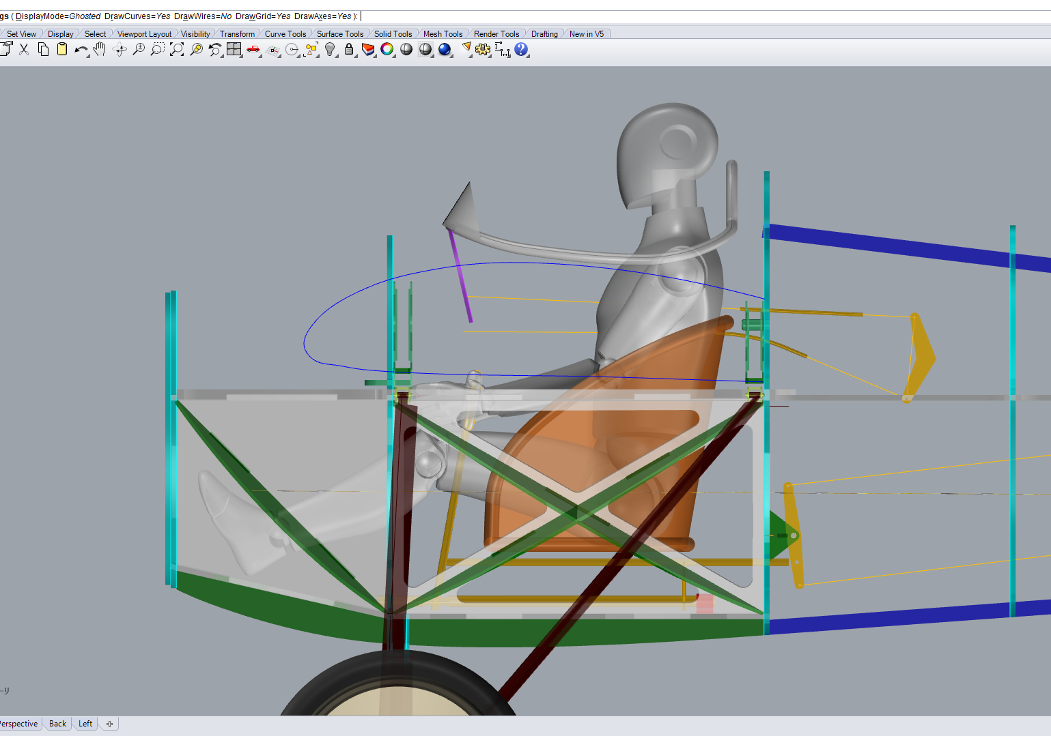Click the Undo View Change icon
This screenshot has height=736, width=1051.
click(x=215, y=49)
